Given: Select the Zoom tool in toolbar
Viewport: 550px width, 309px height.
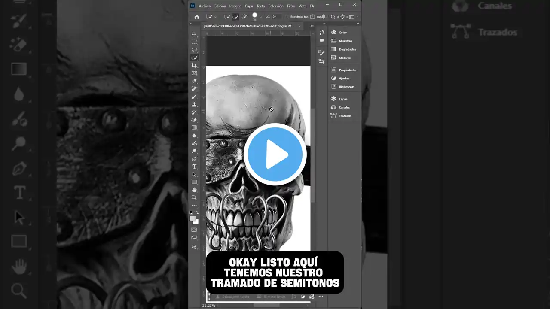Looking at the screenshot, I should [x=194, y=198].
